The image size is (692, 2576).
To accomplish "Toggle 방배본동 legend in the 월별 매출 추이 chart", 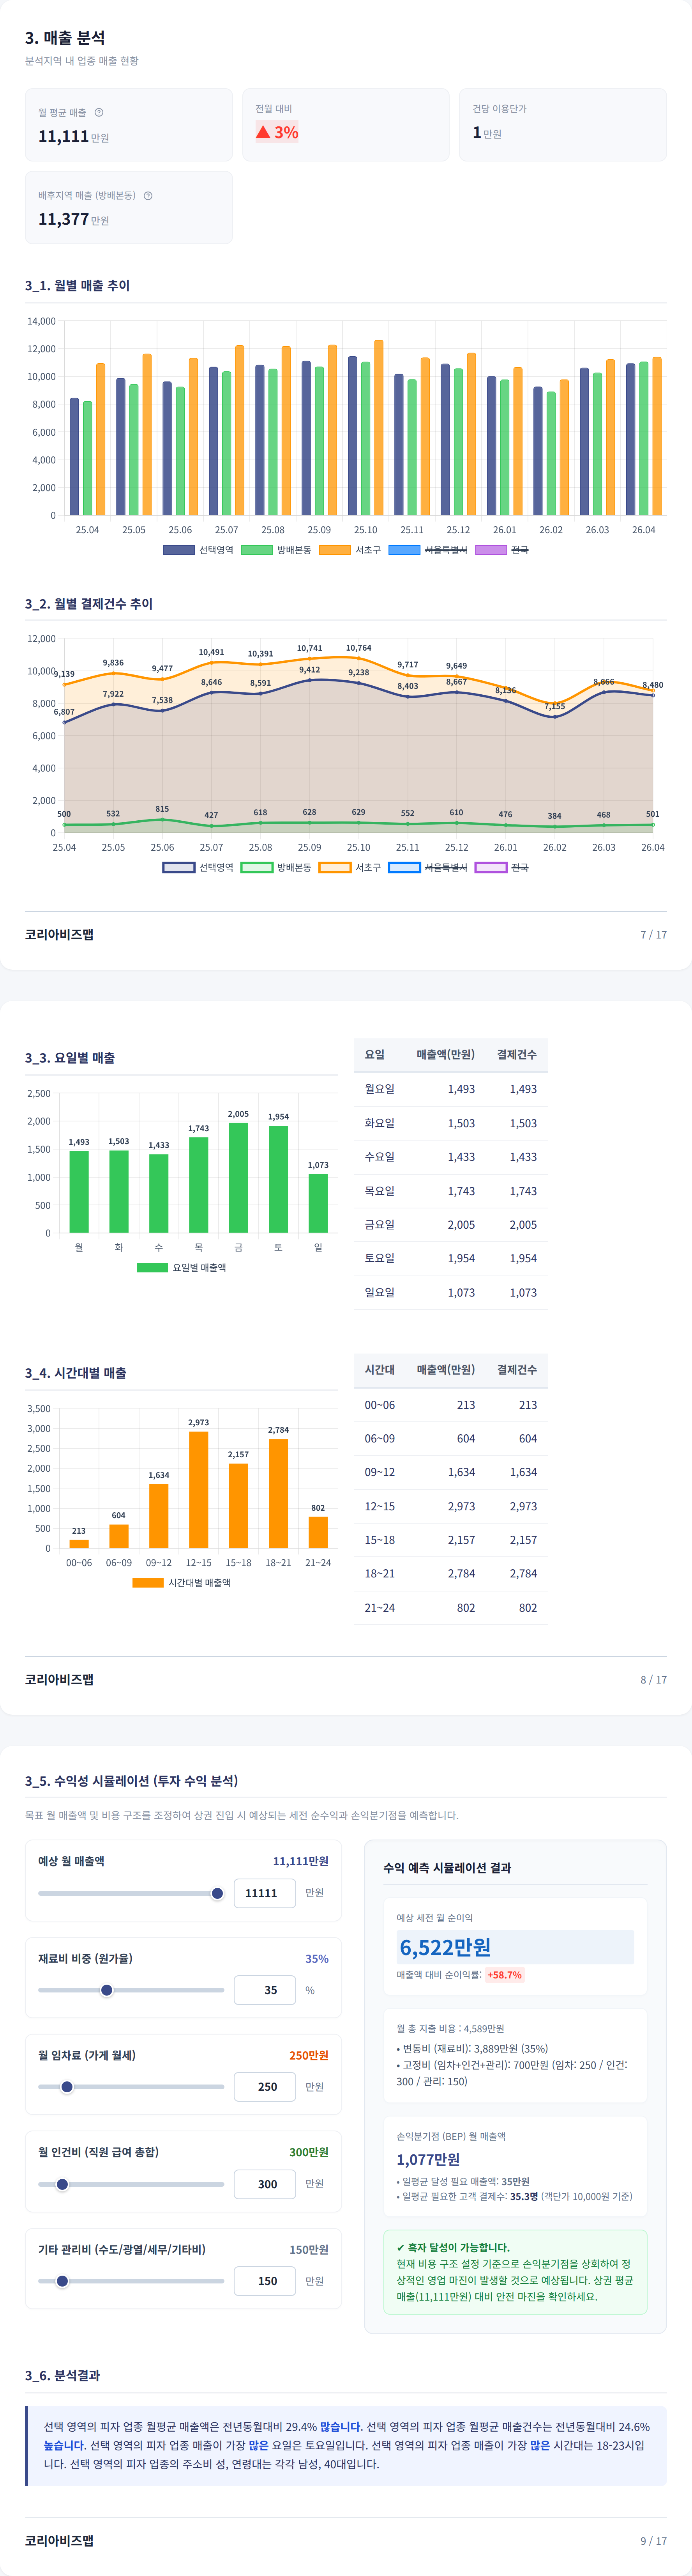I will pyautogui.click(x=277, y=550).
